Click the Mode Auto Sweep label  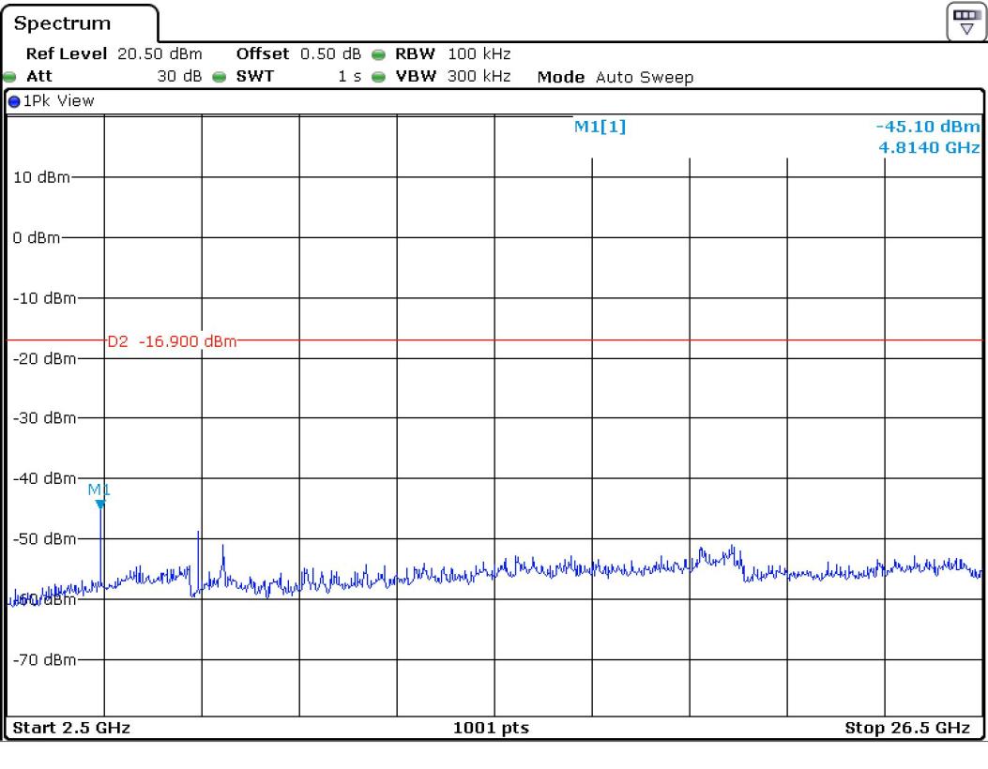615,78
